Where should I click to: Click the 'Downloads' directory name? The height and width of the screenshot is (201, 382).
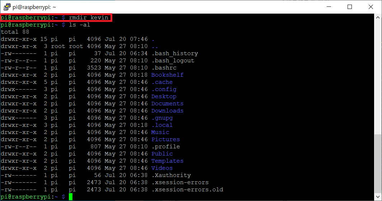pyautogui.click(x=168, y=111)
